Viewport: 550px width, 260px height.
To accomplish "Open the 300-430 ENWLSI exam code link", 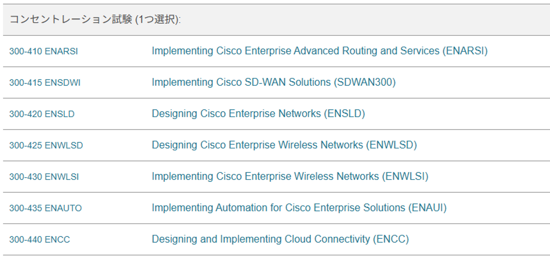I will [44, 177].
